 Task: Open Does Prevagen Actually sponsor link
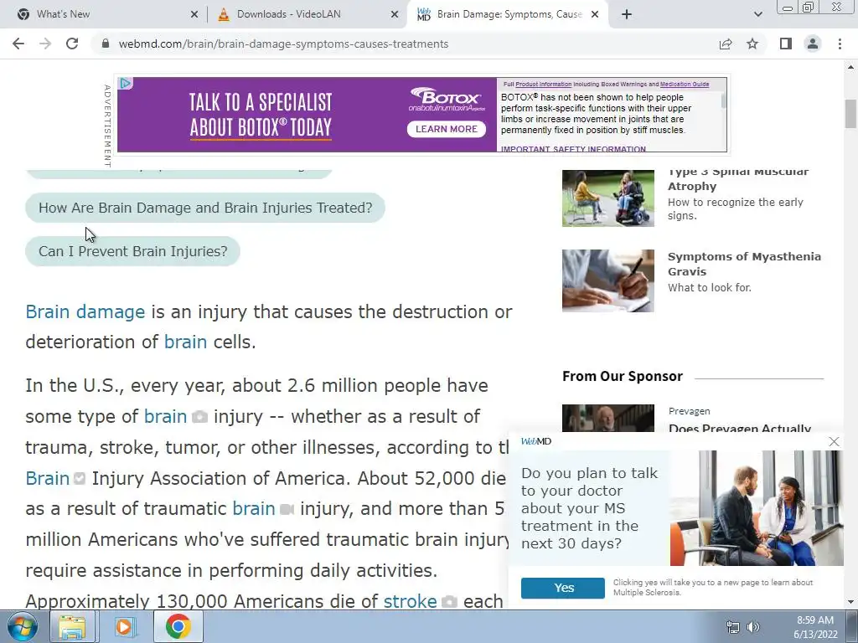click(x=740, y=428)
